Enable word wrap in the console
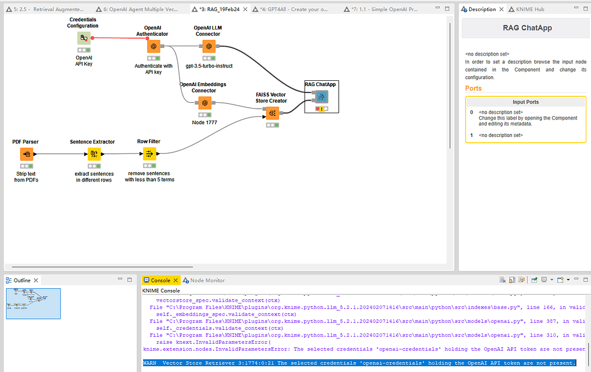Viewport: 591px width, 372px height. click(x=521, y=280)
